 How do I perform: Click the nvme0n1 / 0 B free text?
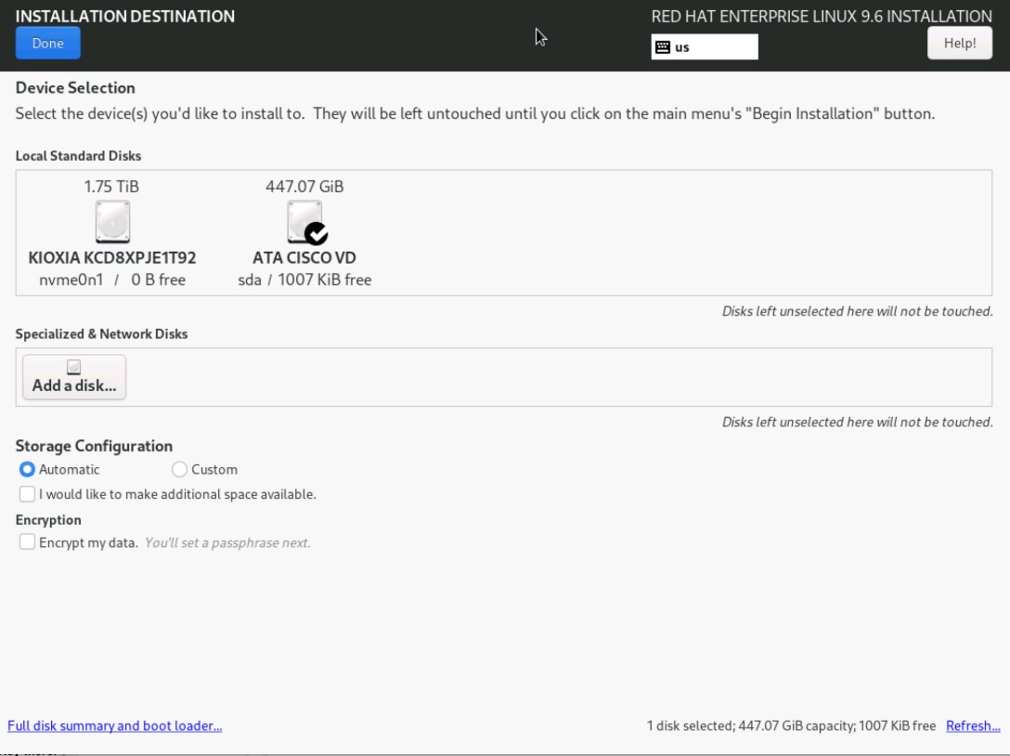coord(112,280)
